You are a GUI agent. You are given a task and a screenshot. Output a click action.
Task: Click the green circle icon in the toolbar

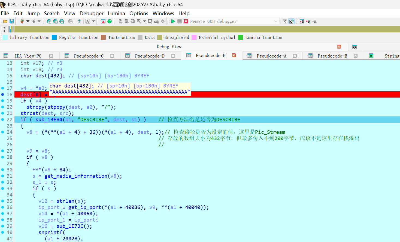(x=110, y=21)
